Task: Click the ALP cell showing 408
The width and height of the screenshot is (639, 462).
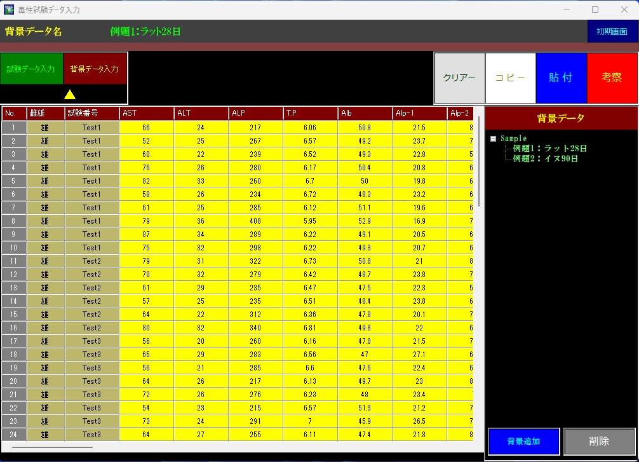Action: tap(255, 221)
